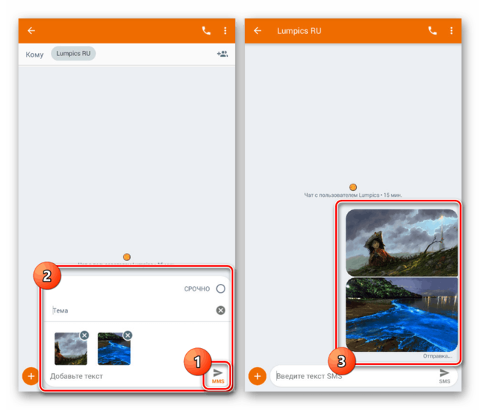Open attachments with right screen plus button
Screen dimensions: 480x410
(x=257, y=376)
